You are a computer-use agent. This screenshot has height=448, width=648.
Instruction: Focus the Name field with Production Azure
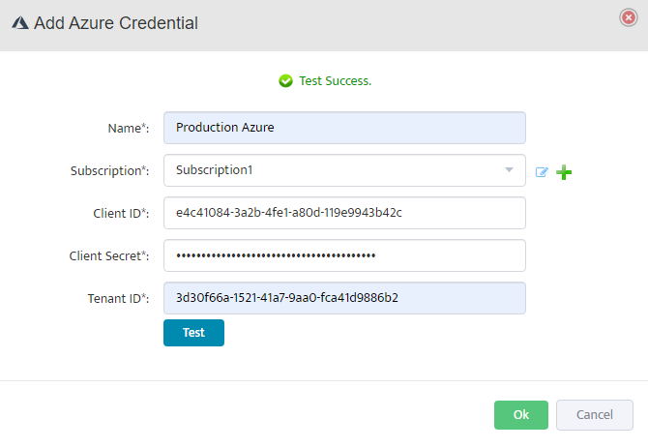[x=344, y=128]
